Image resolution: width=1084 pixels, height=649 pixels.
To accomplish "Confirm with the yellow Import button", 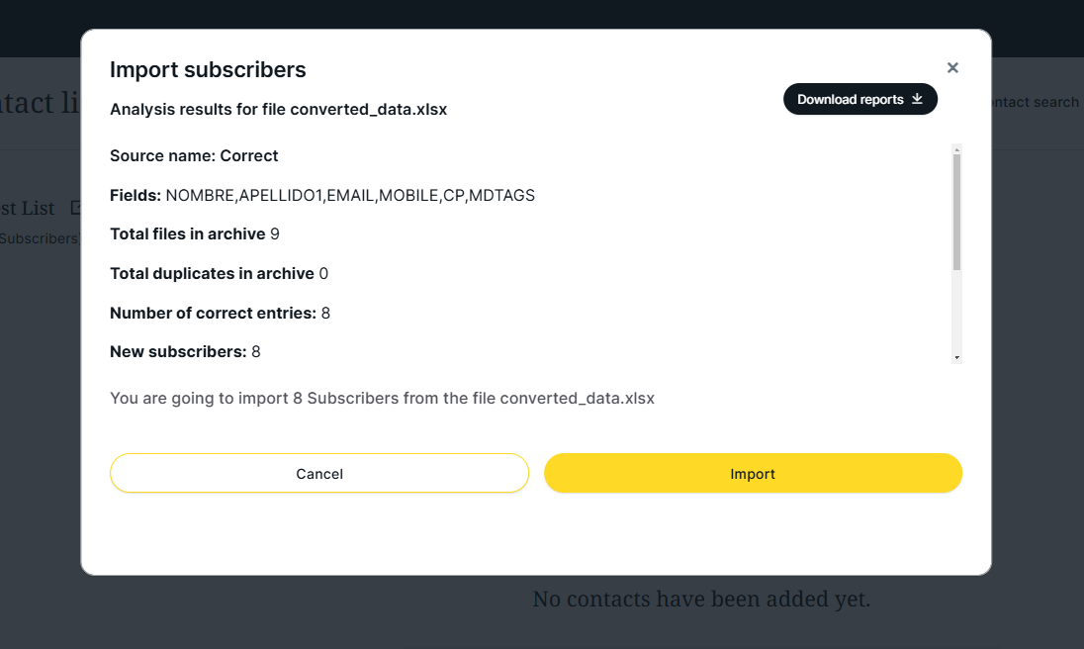I will pyautogui.click(x=753, y=474).
